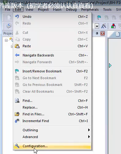Select Insert/Remove Bookmark menu entry
This screenshot has height=154, width=121.
[52, 71]
